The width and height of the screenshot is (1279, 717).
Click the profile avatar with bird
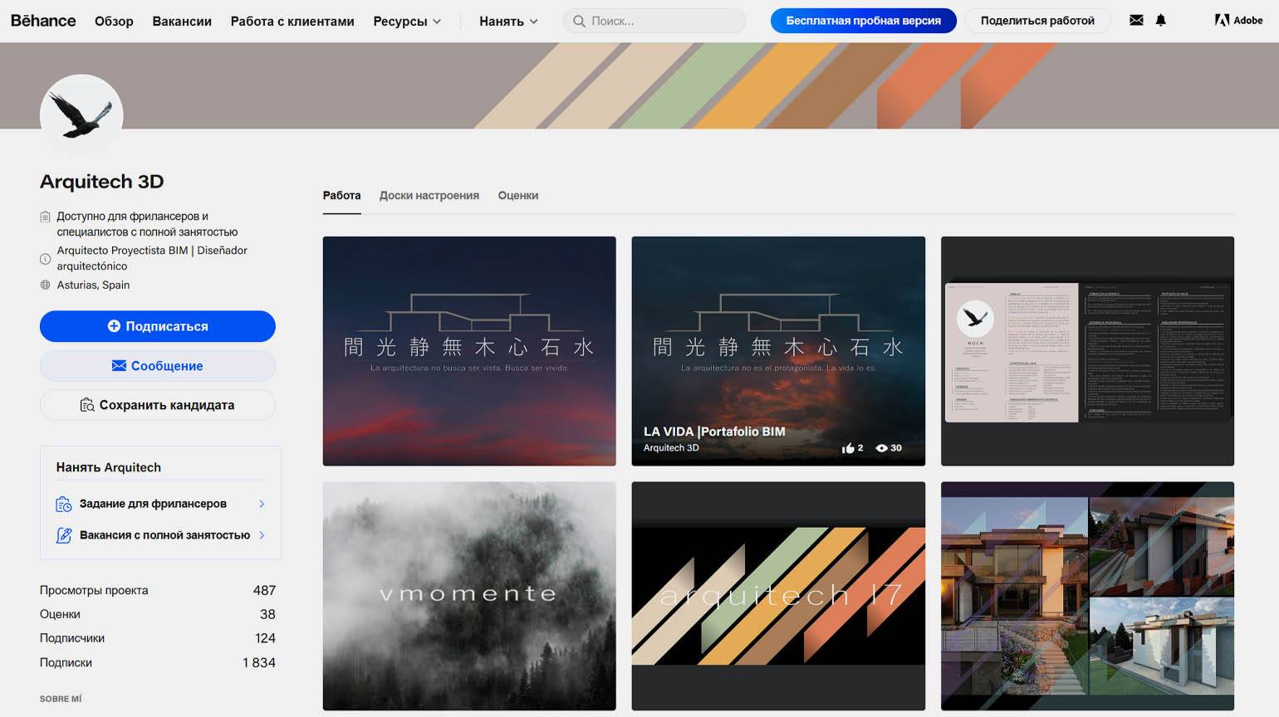click(x=81, y=115)
